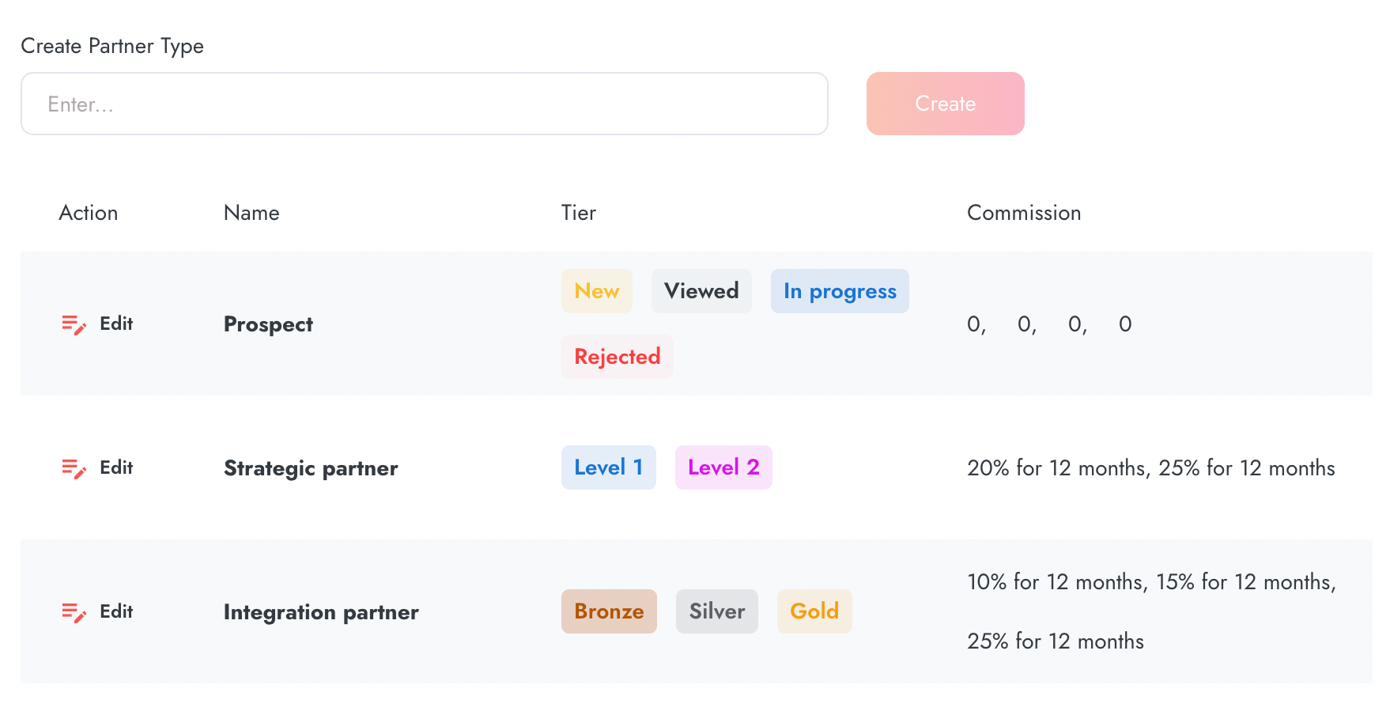Click the Commission column header

coord(1024,213)
